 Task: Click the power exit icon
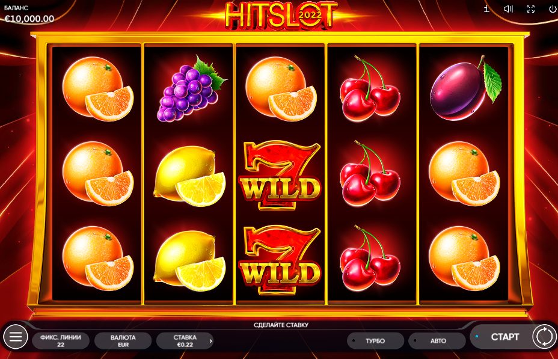coord(553,9)
